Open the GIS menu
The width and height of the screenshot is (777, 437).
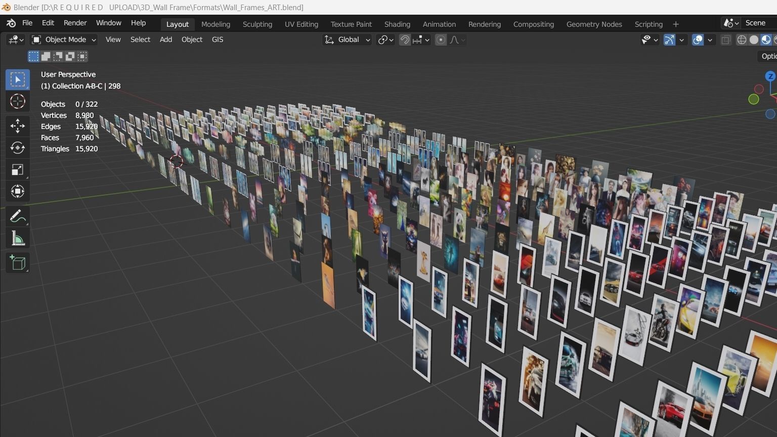[x=218, y=40]
